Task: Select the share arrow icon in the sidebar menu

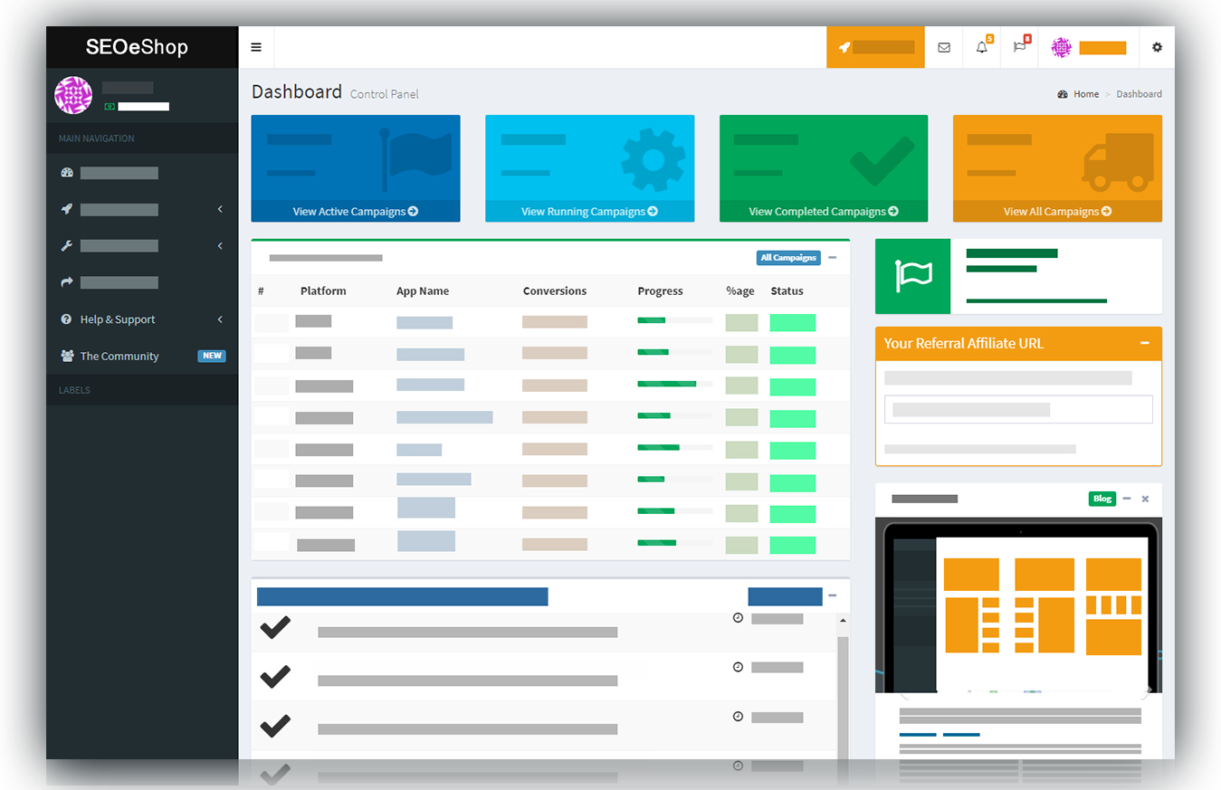Action: pos(66,282)
